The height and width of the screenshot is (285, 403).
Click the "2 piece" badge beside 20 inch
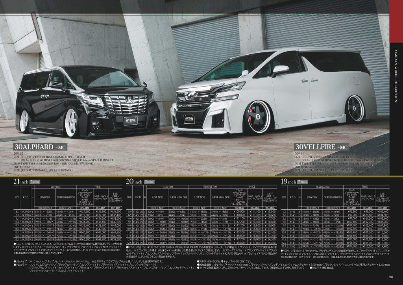(x=149, y=182)
